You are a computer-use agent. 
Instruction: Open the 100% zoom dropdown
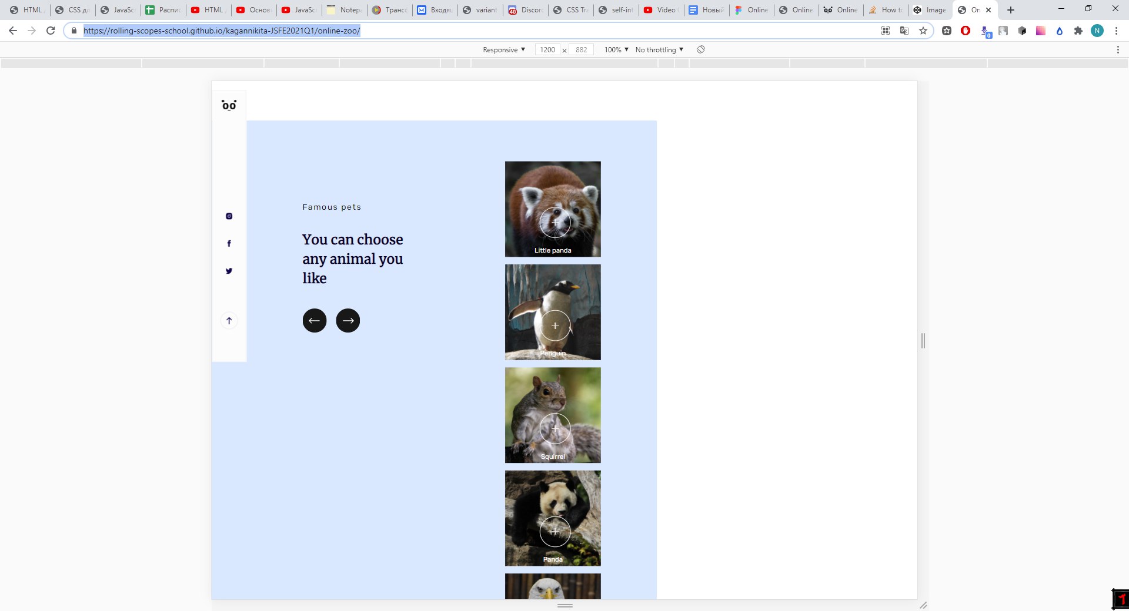point(616,50)
